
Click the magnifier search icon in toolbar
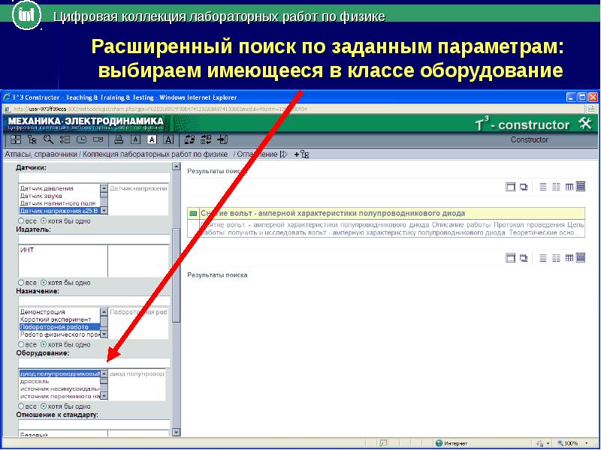[x=47, y=139]
